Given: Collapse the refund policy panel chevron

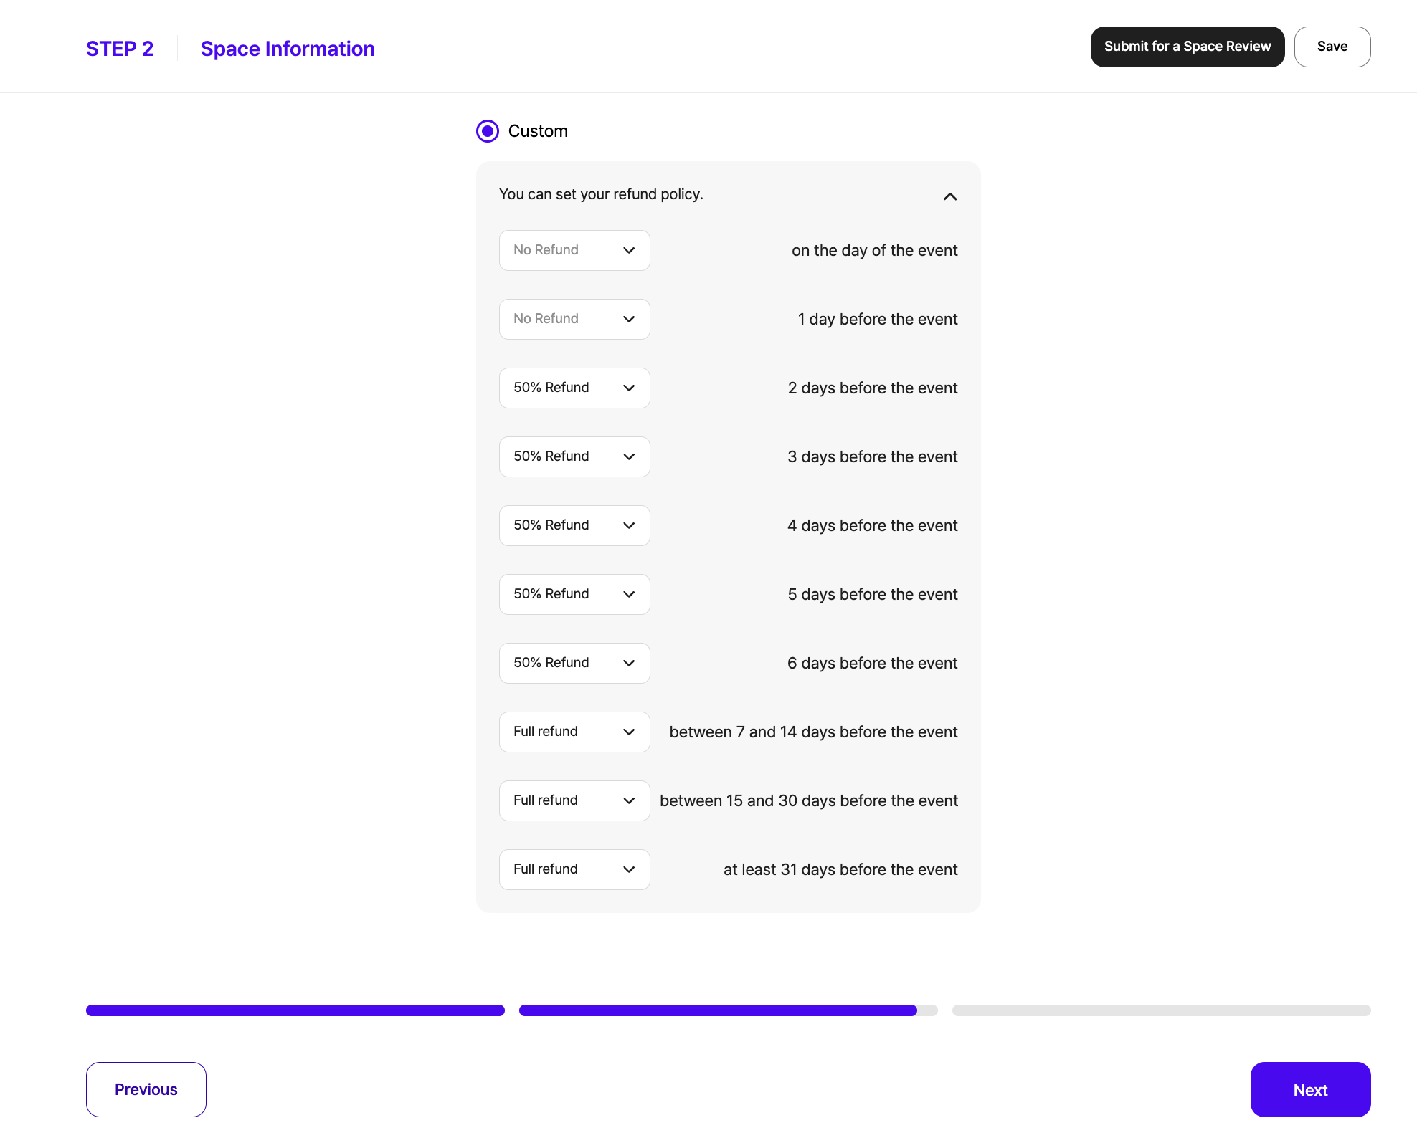Looking at the screenshot, I should (x=950, y=196).
